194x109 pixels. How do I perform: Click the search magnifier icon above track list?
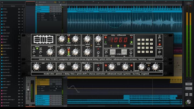(2, 2)
